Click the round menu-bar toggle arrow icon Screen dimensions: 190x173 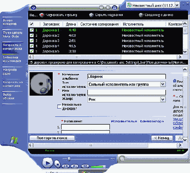[33, 8]
